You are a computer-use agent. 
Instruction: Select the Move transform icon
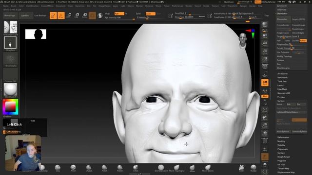pos(69,16)
